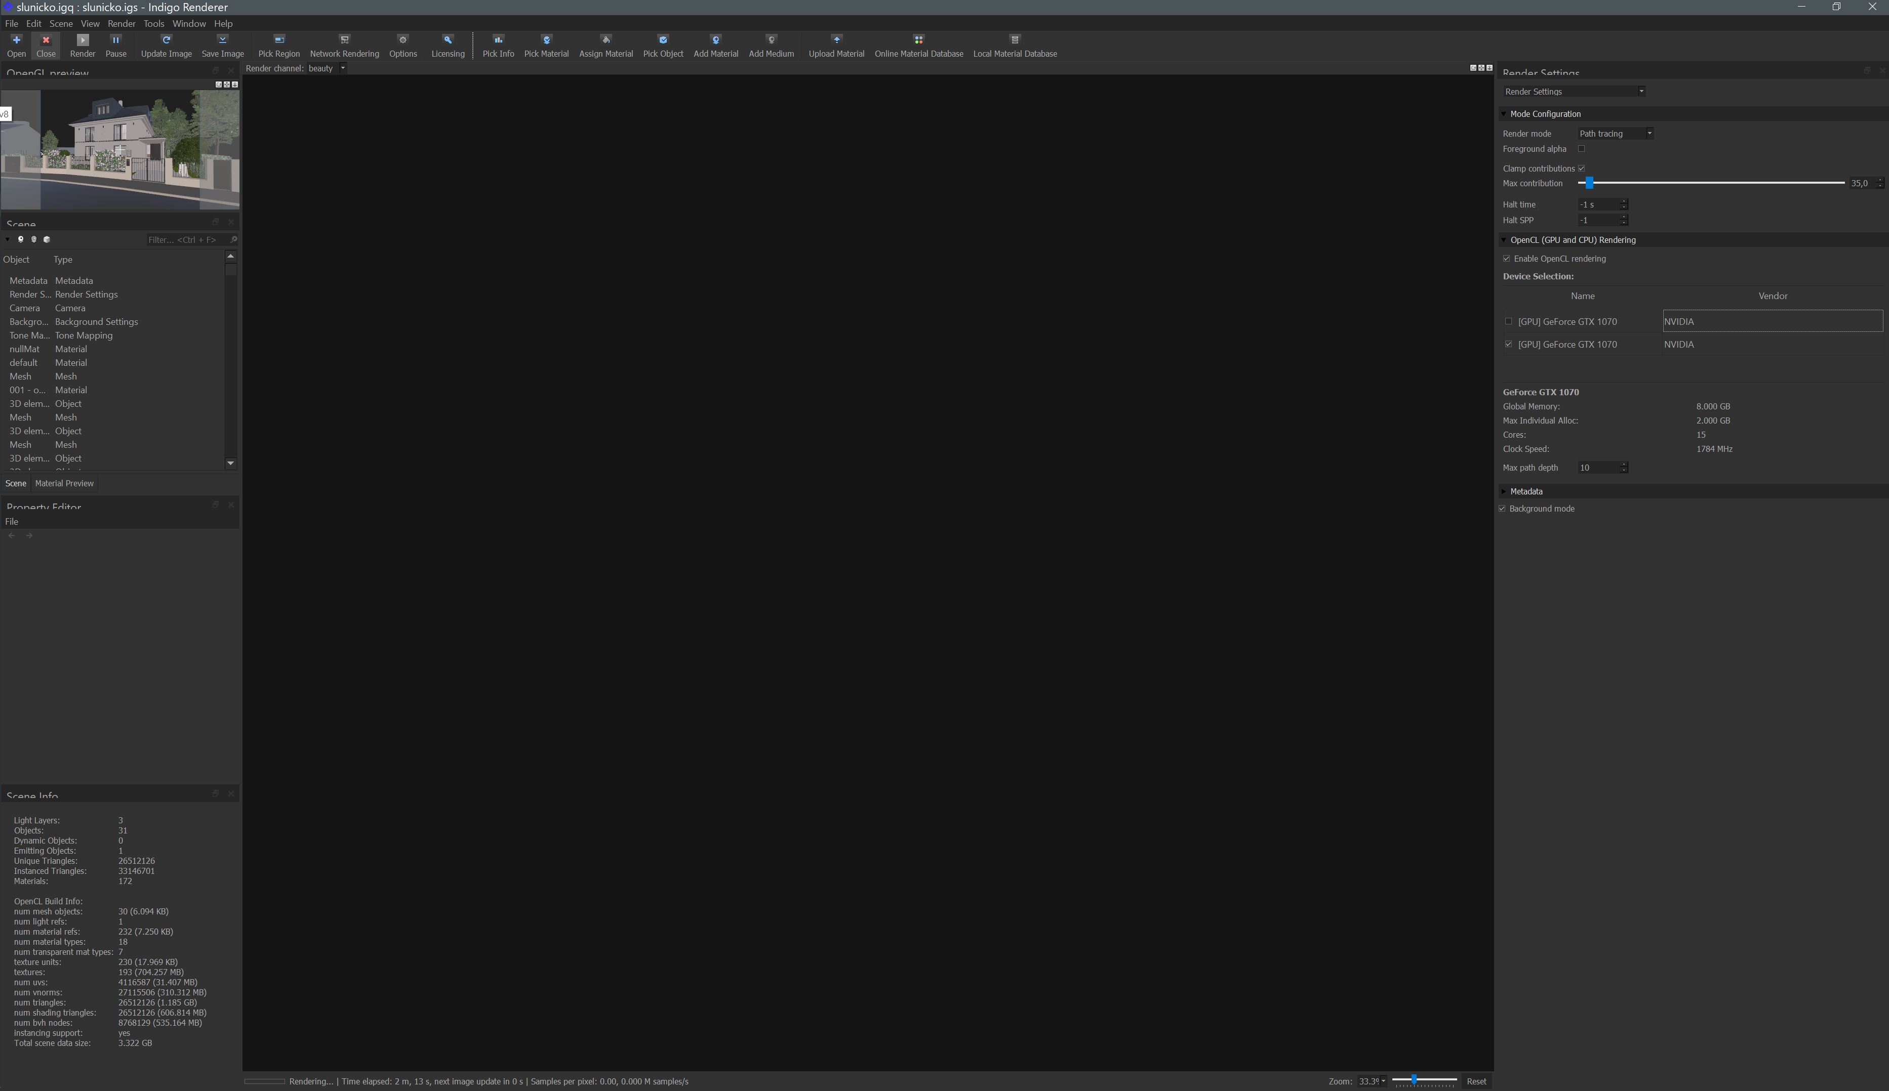Image resolution: width=1889 pixels, height=1091 pixels.
Task: Toggle the Background mode checkbox
Action: point(1502,509)
